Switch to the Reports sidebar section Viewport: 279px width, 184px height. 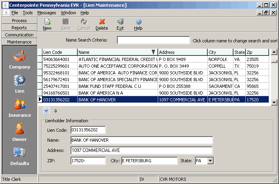tap(19, 28)
